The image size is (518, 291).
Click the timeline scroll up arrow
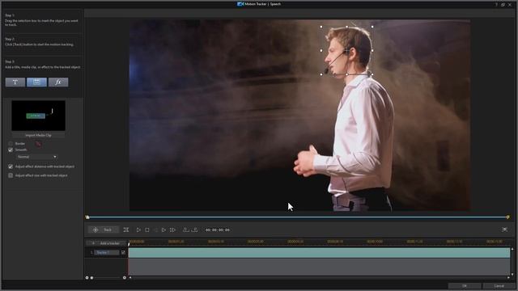[x=512, y=250]
